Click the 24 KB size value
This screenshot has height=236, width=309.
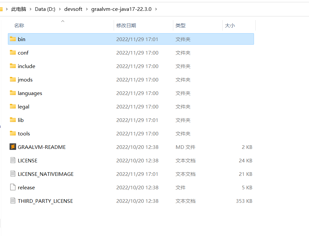coord(245,160)
